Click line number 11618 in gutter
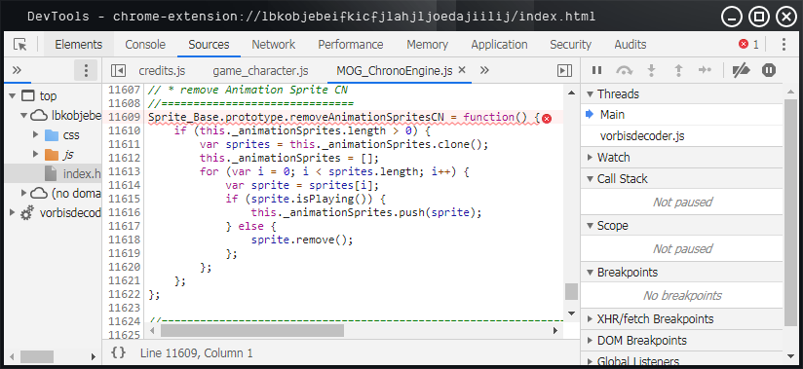Image resolution: width=803 pixels, height=369 pixels. pyautogui.click(x=125, y=240)
